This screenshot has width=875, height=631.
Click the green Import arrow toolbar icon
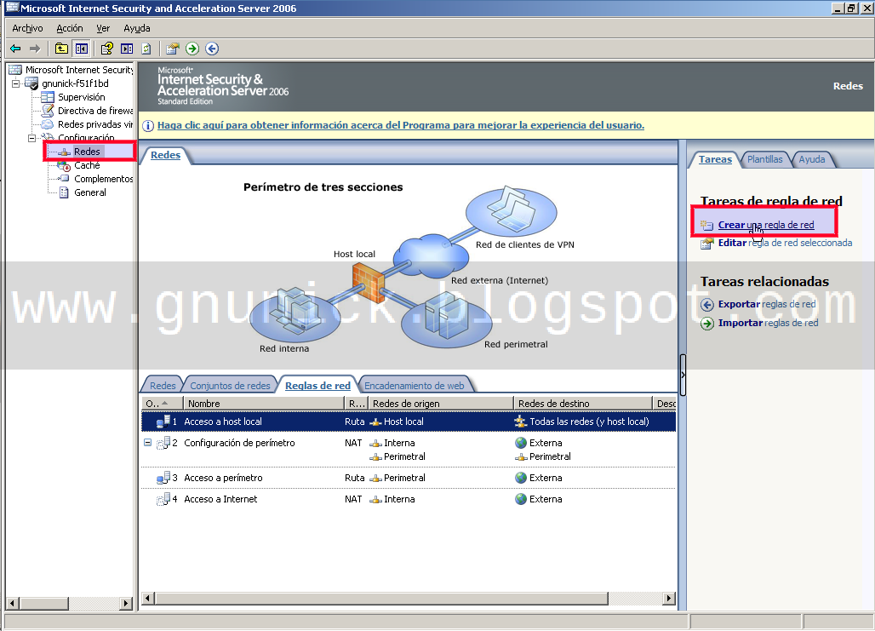[192, 49]
